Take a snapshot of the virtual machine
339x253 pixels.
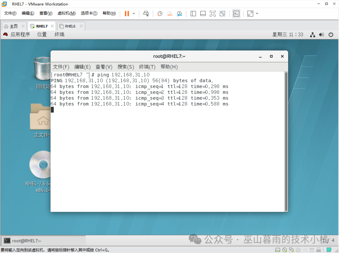pyautogui.click(x=159, y=14)
